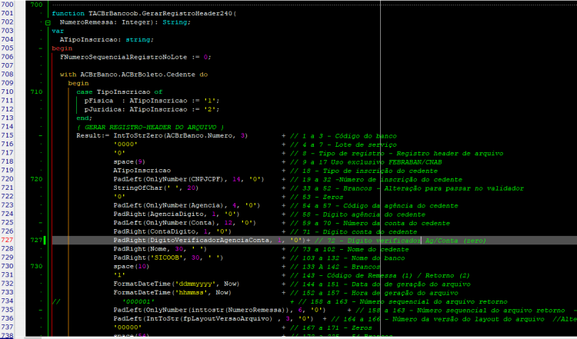
Task: Click the red begin keyword on line 705
Action: tap(62, 48)
